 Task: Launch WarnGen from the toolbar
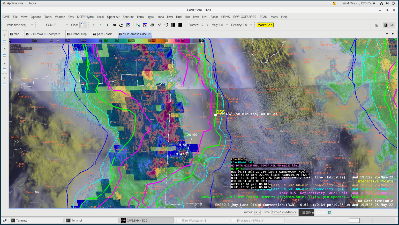(x=265, y=25)
